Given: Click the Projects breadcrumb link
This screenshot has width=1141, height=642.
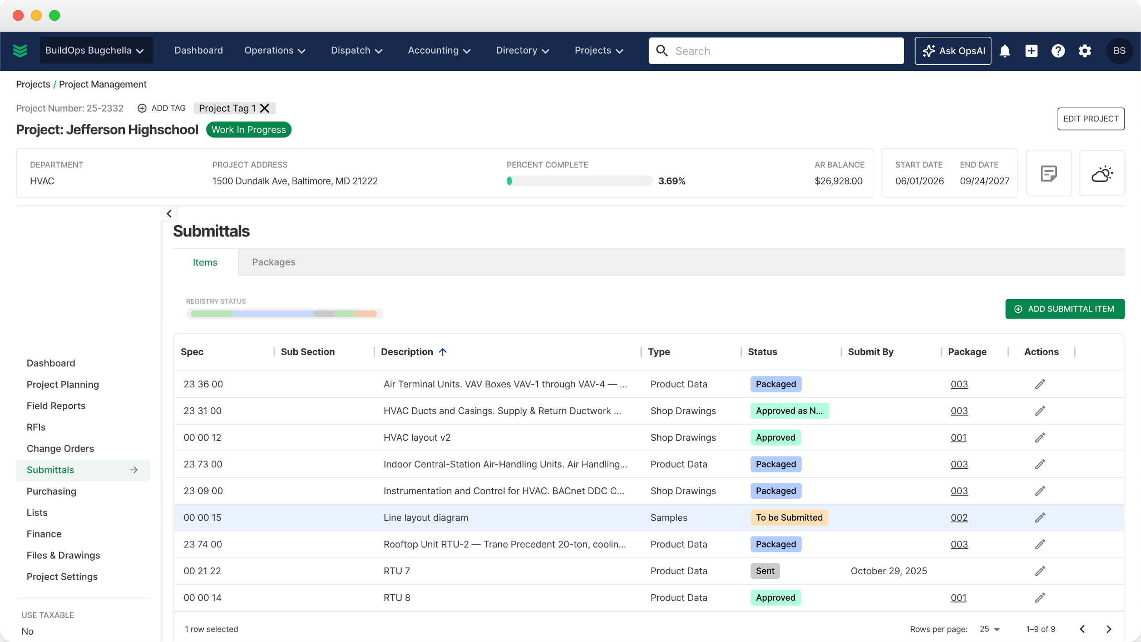Looking at the screenshot, I should coord(33,85).
